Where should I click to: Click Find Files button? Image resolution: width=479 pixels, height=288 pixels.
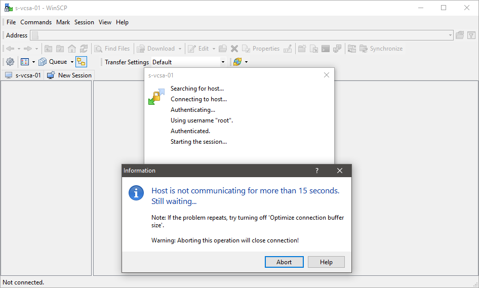click(112, 49)
